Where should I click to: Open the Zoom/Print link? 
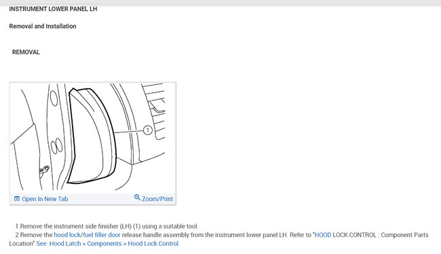pos(157,199)
